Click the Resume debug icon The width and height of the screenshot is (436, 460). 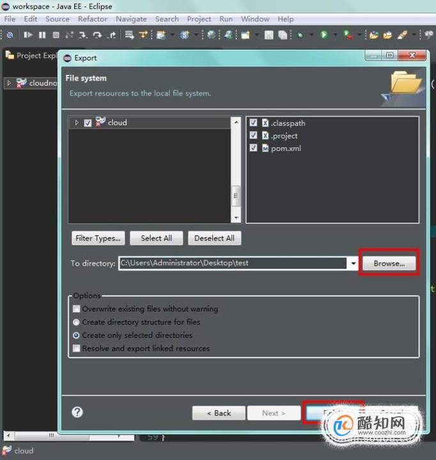[x=28, y=35]
